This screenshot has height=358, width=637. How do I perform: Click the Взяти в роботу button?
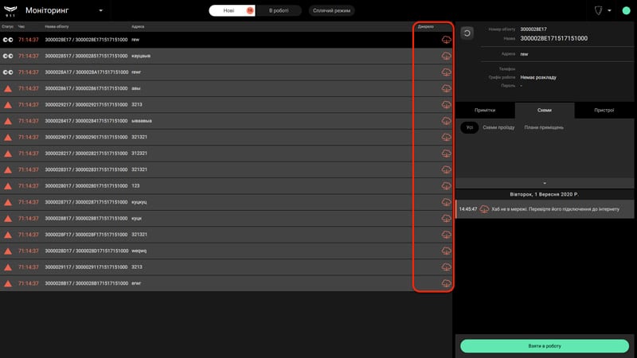[x=545, y=346]
